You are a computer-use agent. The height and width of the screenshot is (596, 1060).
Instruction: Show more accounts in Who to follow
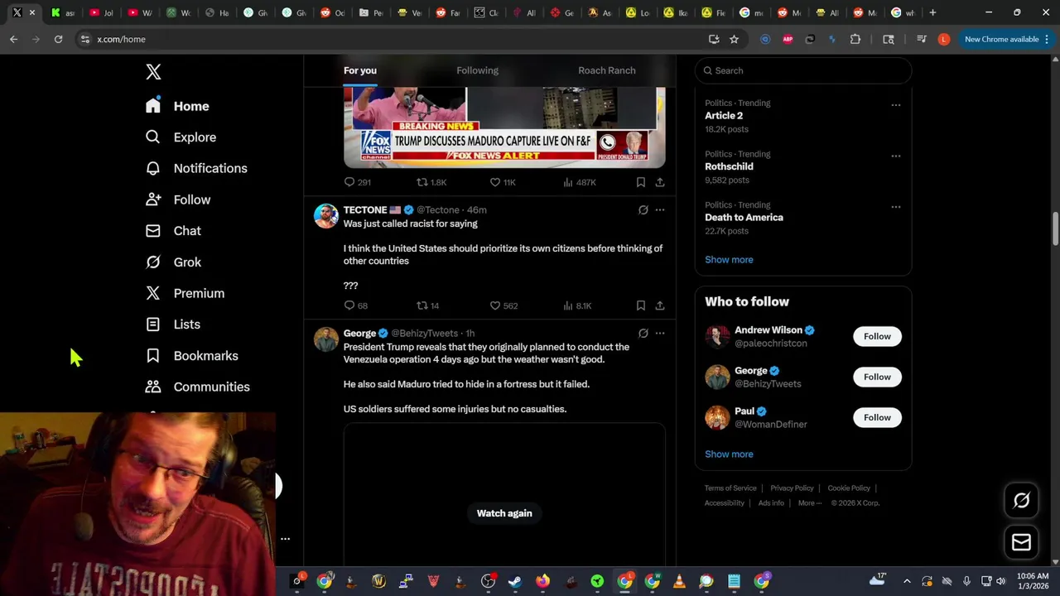coord(729,454)
